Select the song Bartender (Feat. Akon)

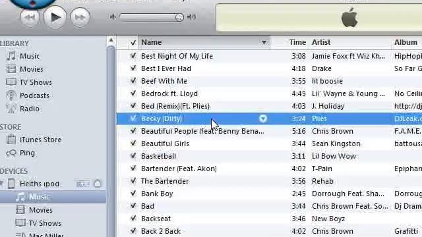click(x=179, y=169)
